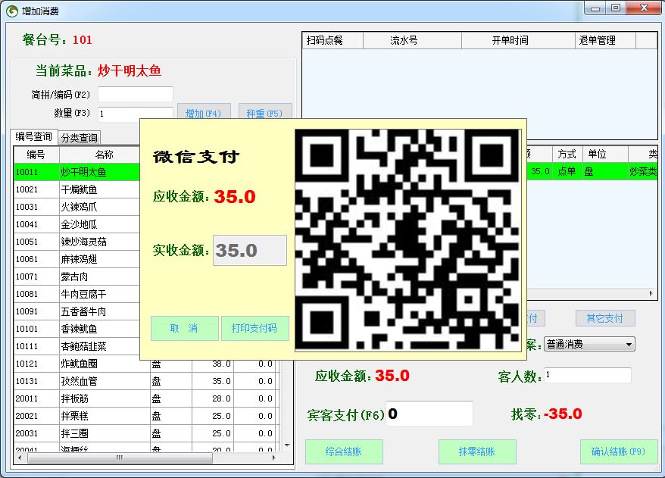Click dish list scroll down arrow
Screen dimensions: 665x478
(x=288, y=445)
